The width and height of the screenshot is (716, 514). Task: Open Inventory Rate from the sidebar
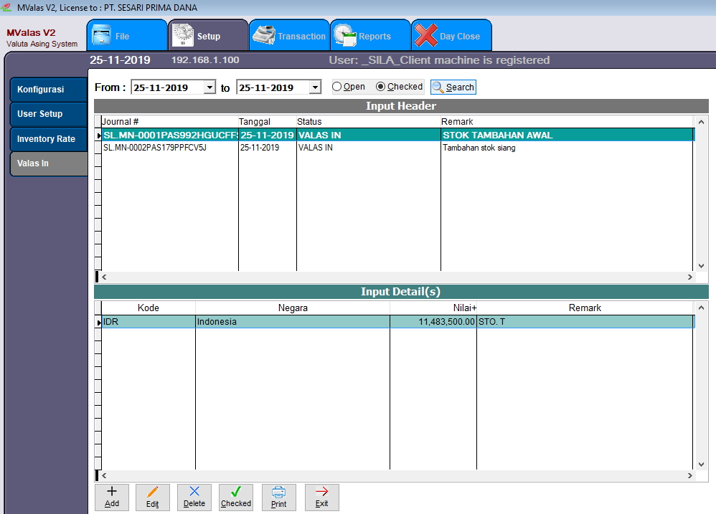point(47,139)
